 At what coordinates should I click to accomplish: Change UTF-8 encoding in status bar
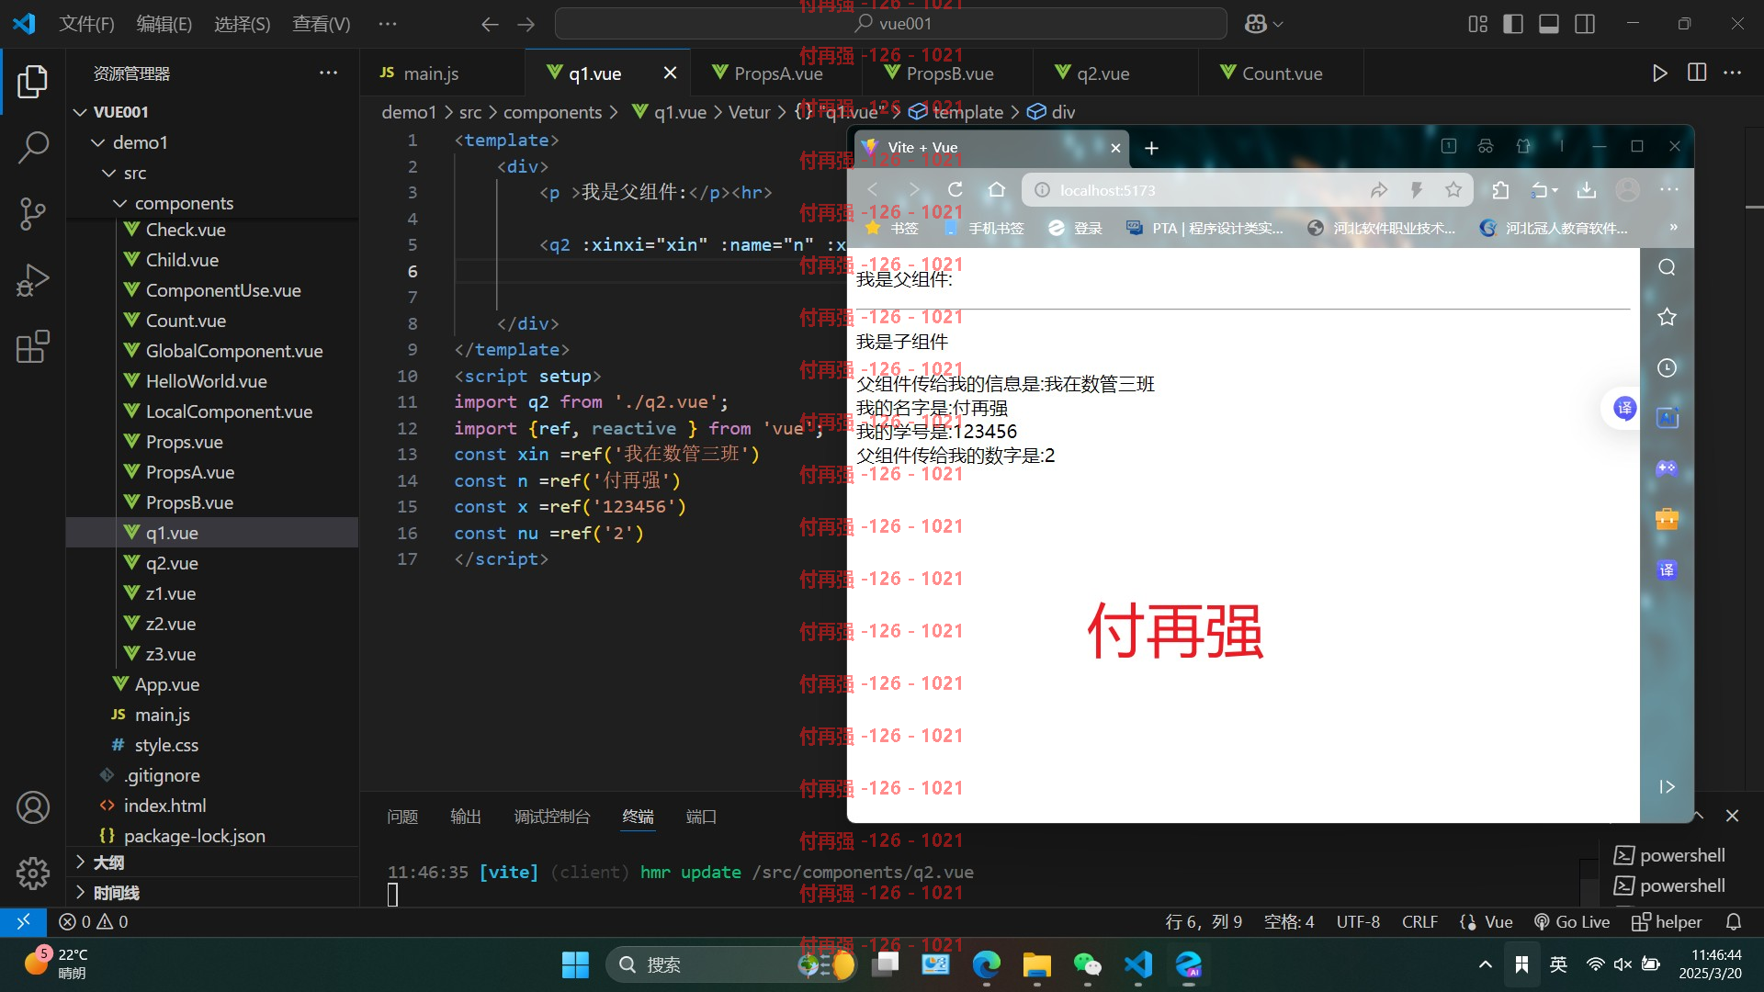click(1358, 921)
